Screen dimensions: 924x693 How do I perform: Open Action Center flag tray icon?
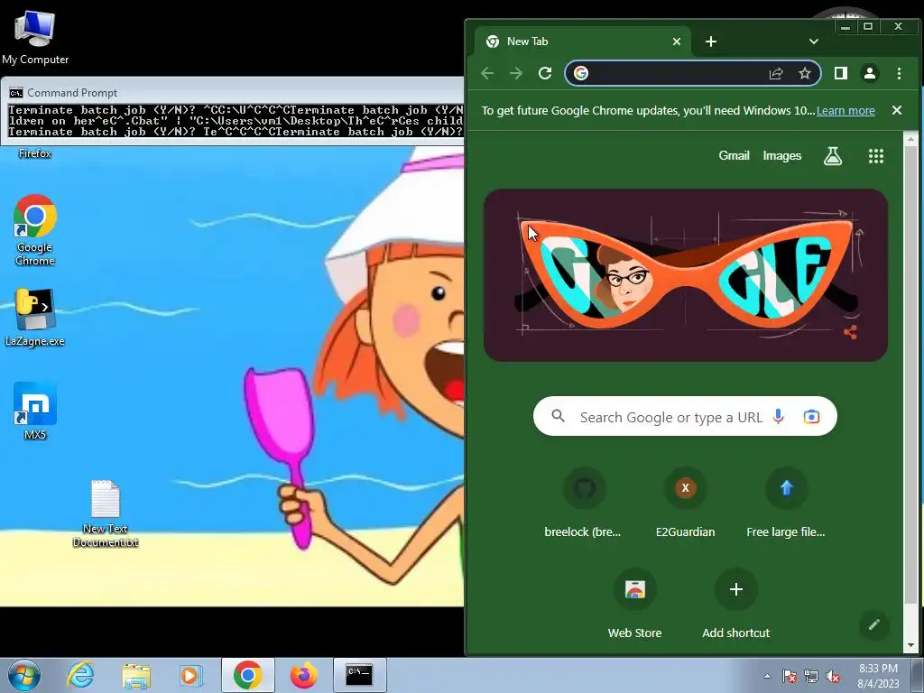[x=790, y=676]
